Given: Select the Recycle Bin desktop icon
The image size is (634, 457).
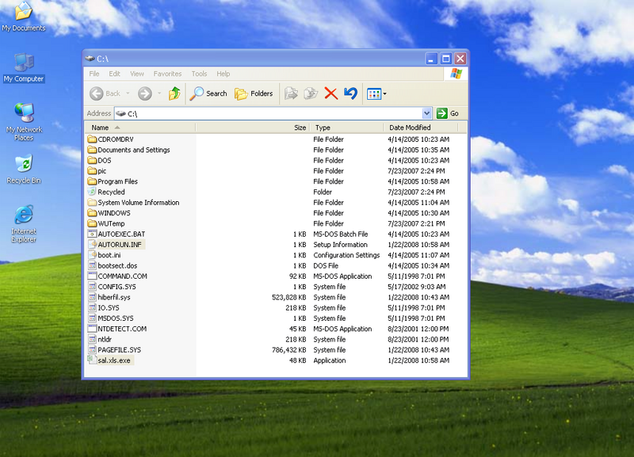Looking at the screenshot, I should [x=24, y=169].
